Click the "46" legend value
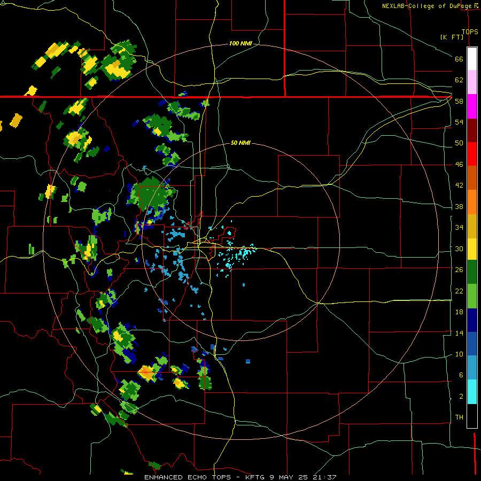The image size is (481, 481). click(459, 165)
